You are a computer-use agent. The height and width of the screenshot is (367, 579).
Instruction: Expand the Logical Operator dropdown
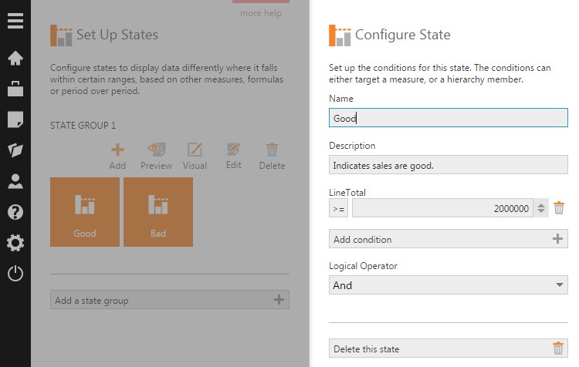point(448,285)
